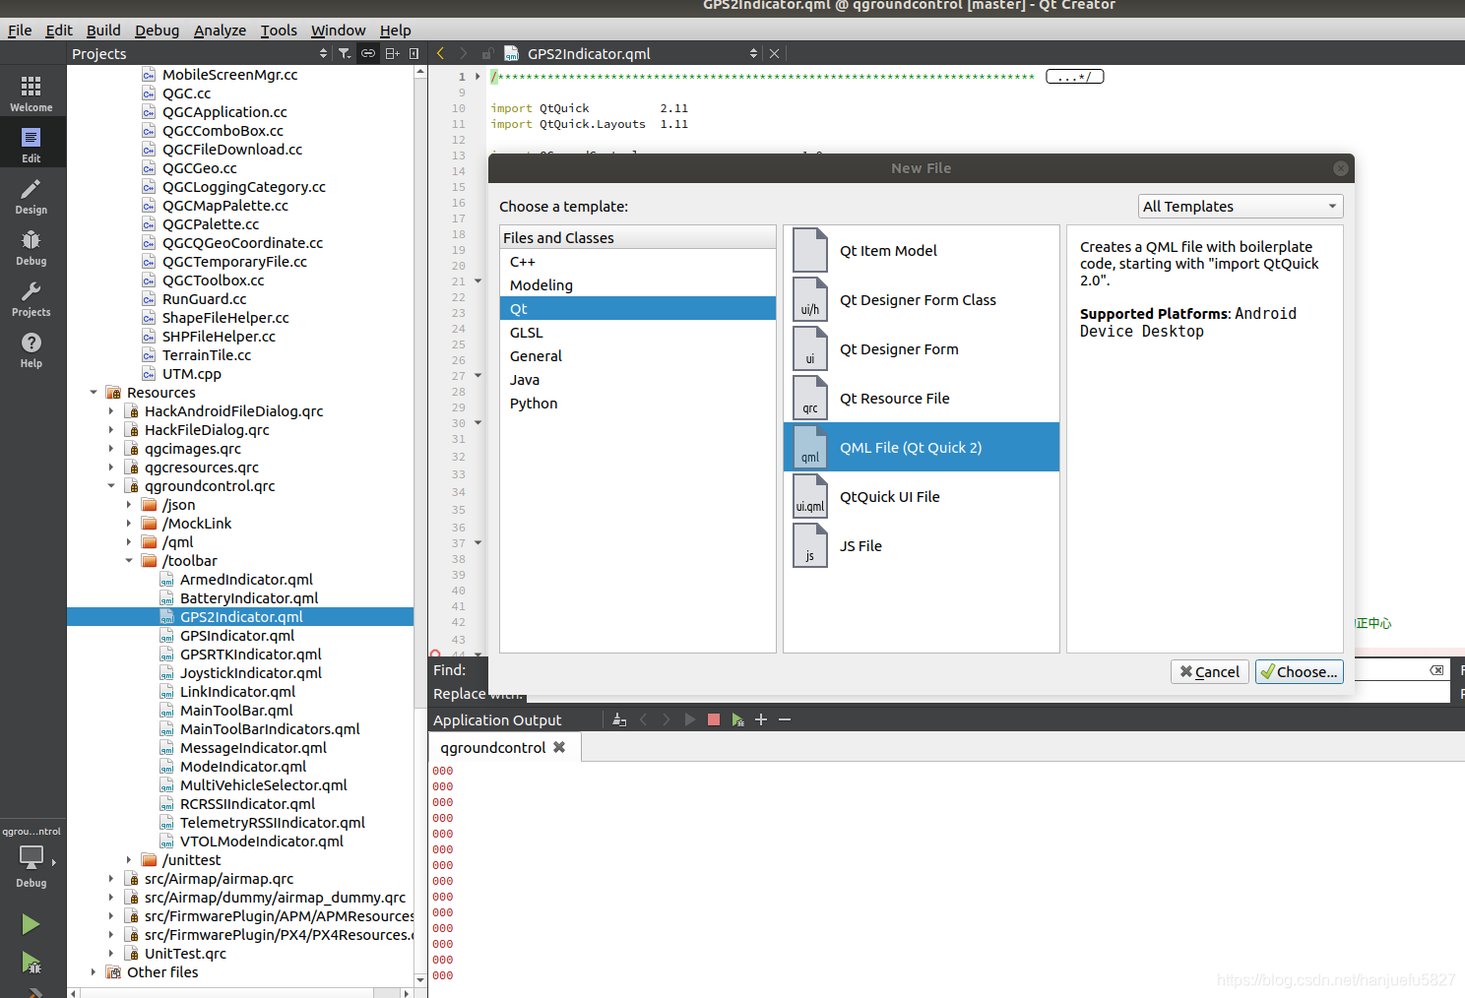Close the New File dialog
The height and width of the screenshot is (998, 1465).
point(1340,168)
